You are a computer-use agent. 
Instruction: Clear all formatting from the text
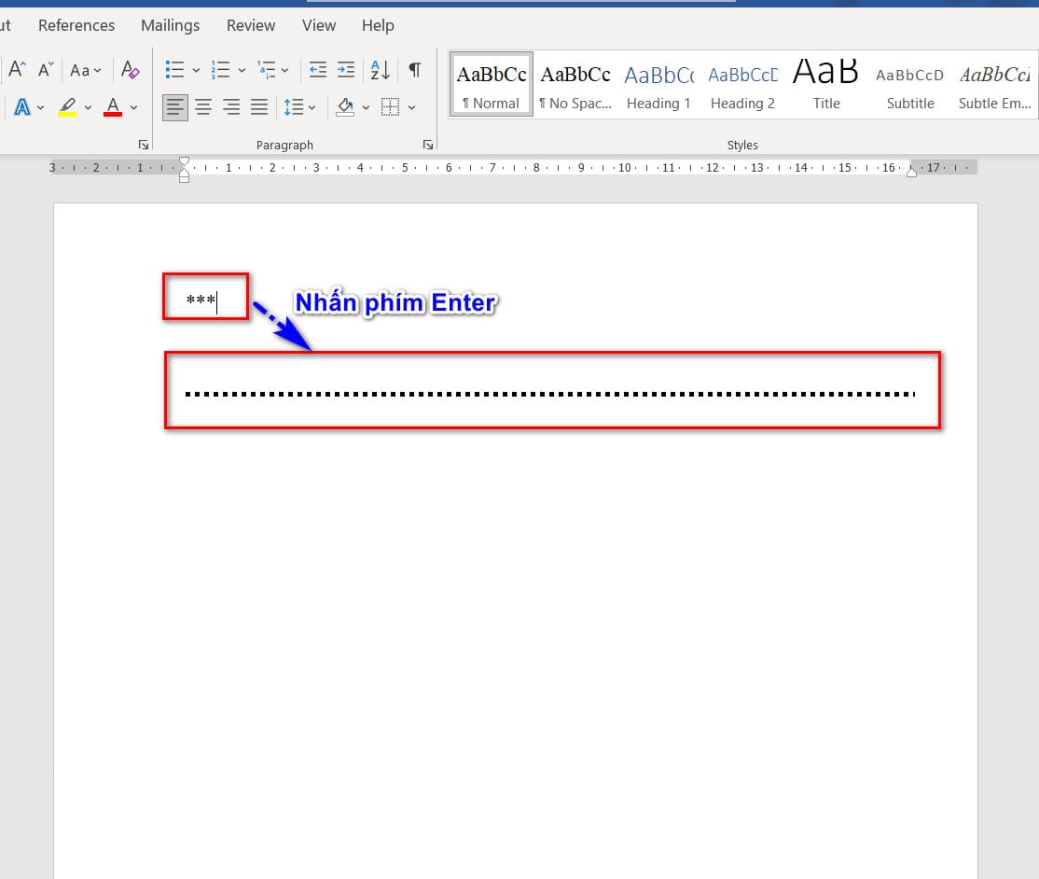click(x=131, y=70)
